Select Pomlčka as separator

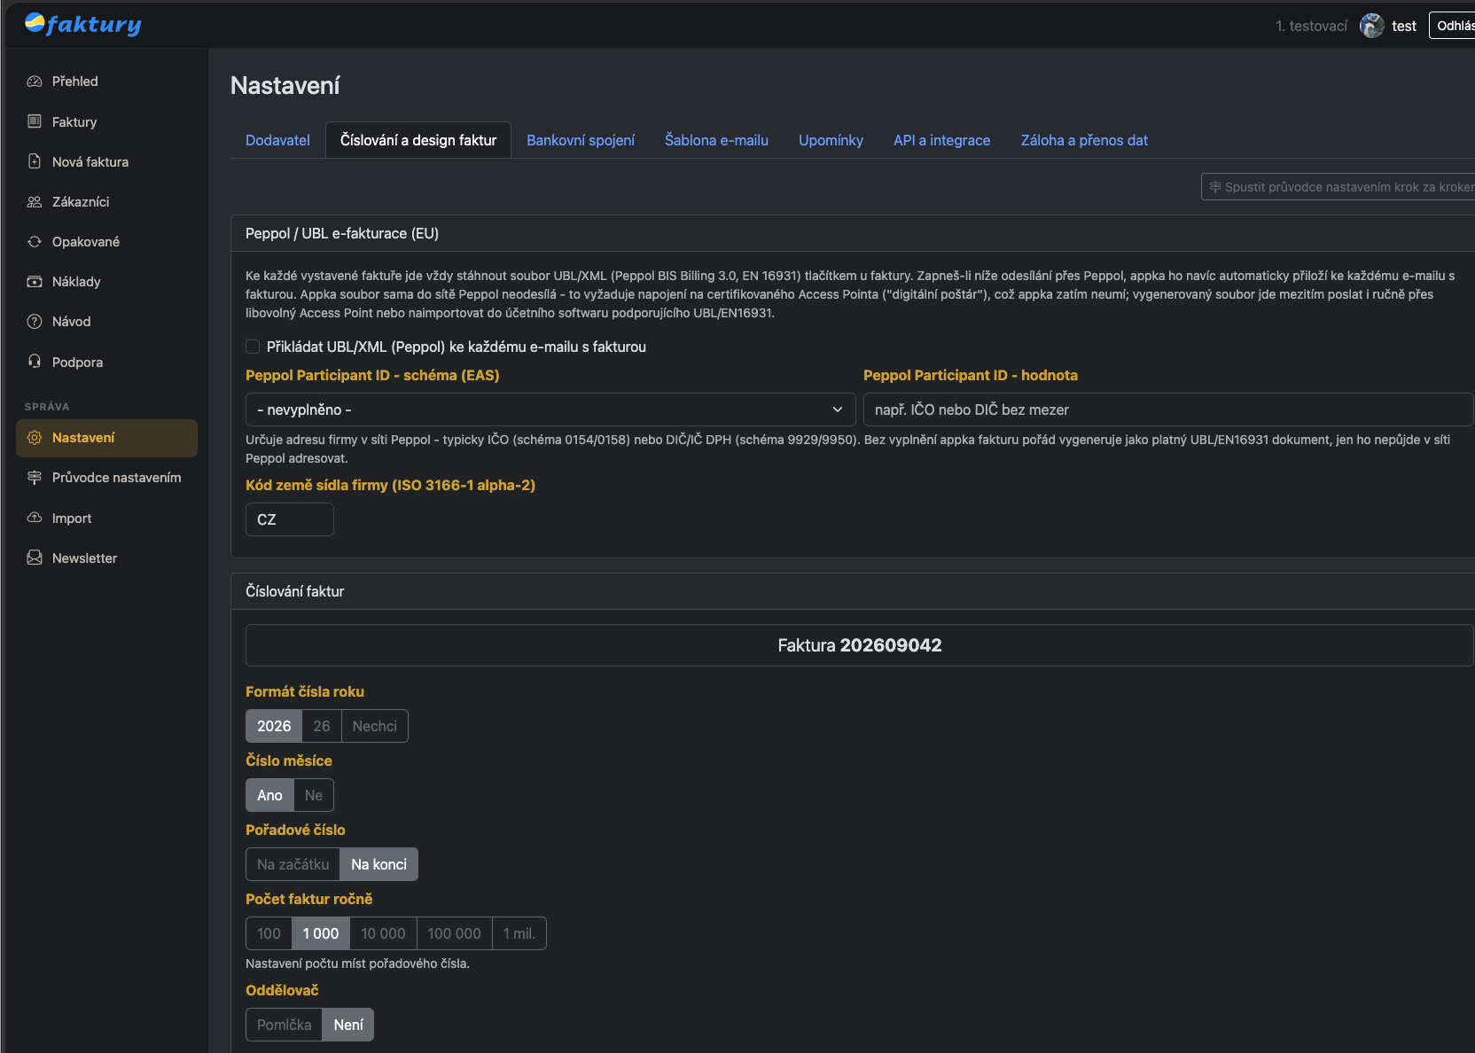285,1025
